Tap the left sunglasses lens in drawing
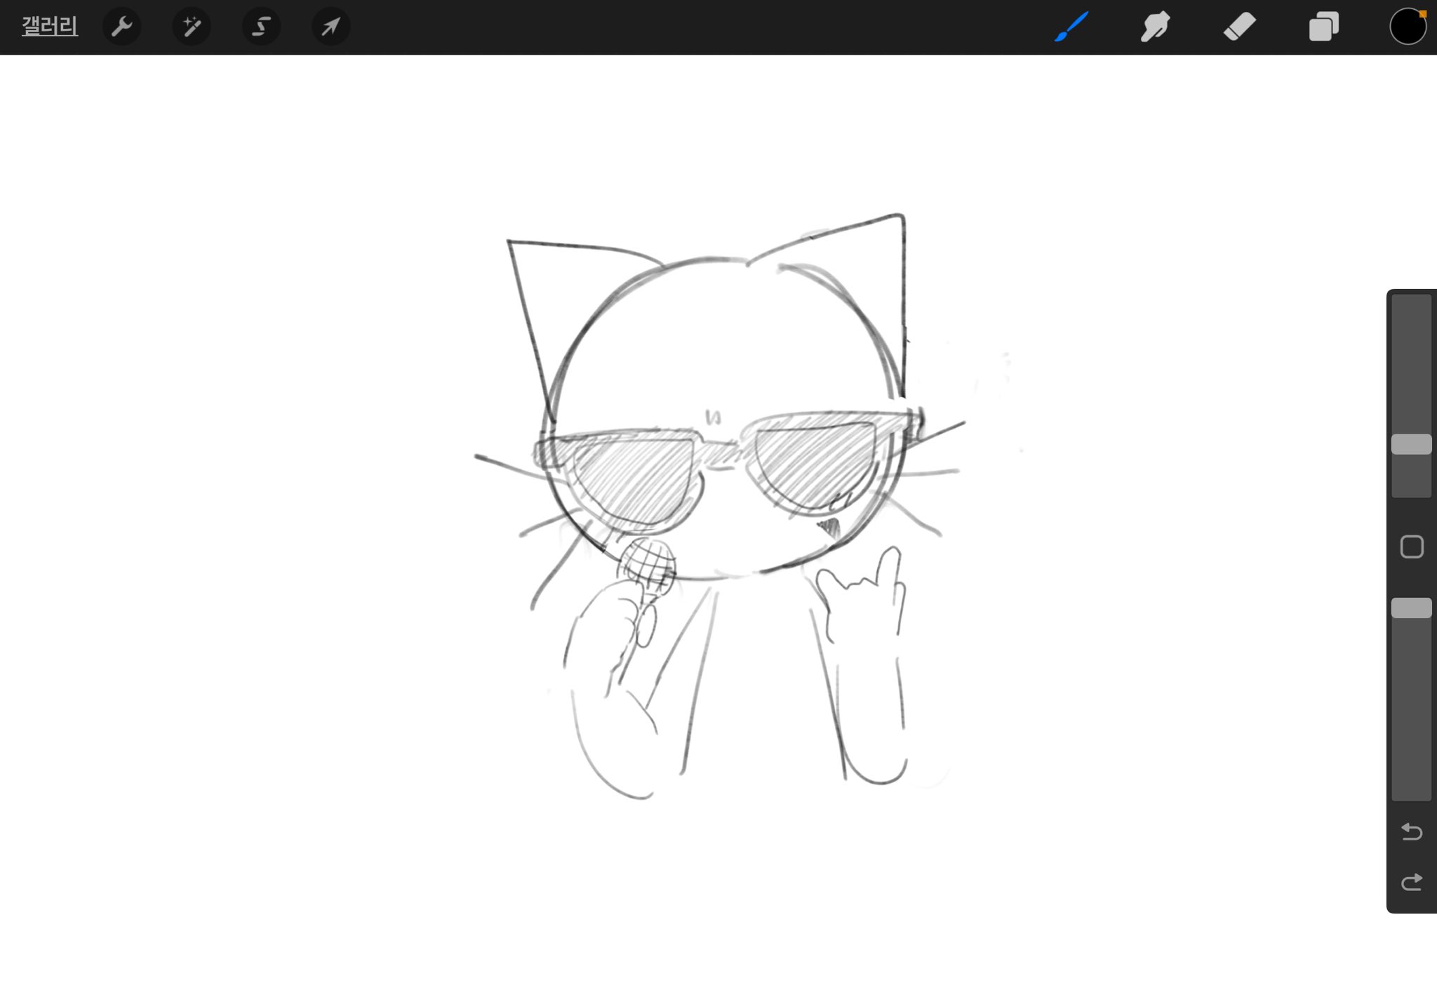Viewport: 1437px width, 1004px height. [635, 477]
